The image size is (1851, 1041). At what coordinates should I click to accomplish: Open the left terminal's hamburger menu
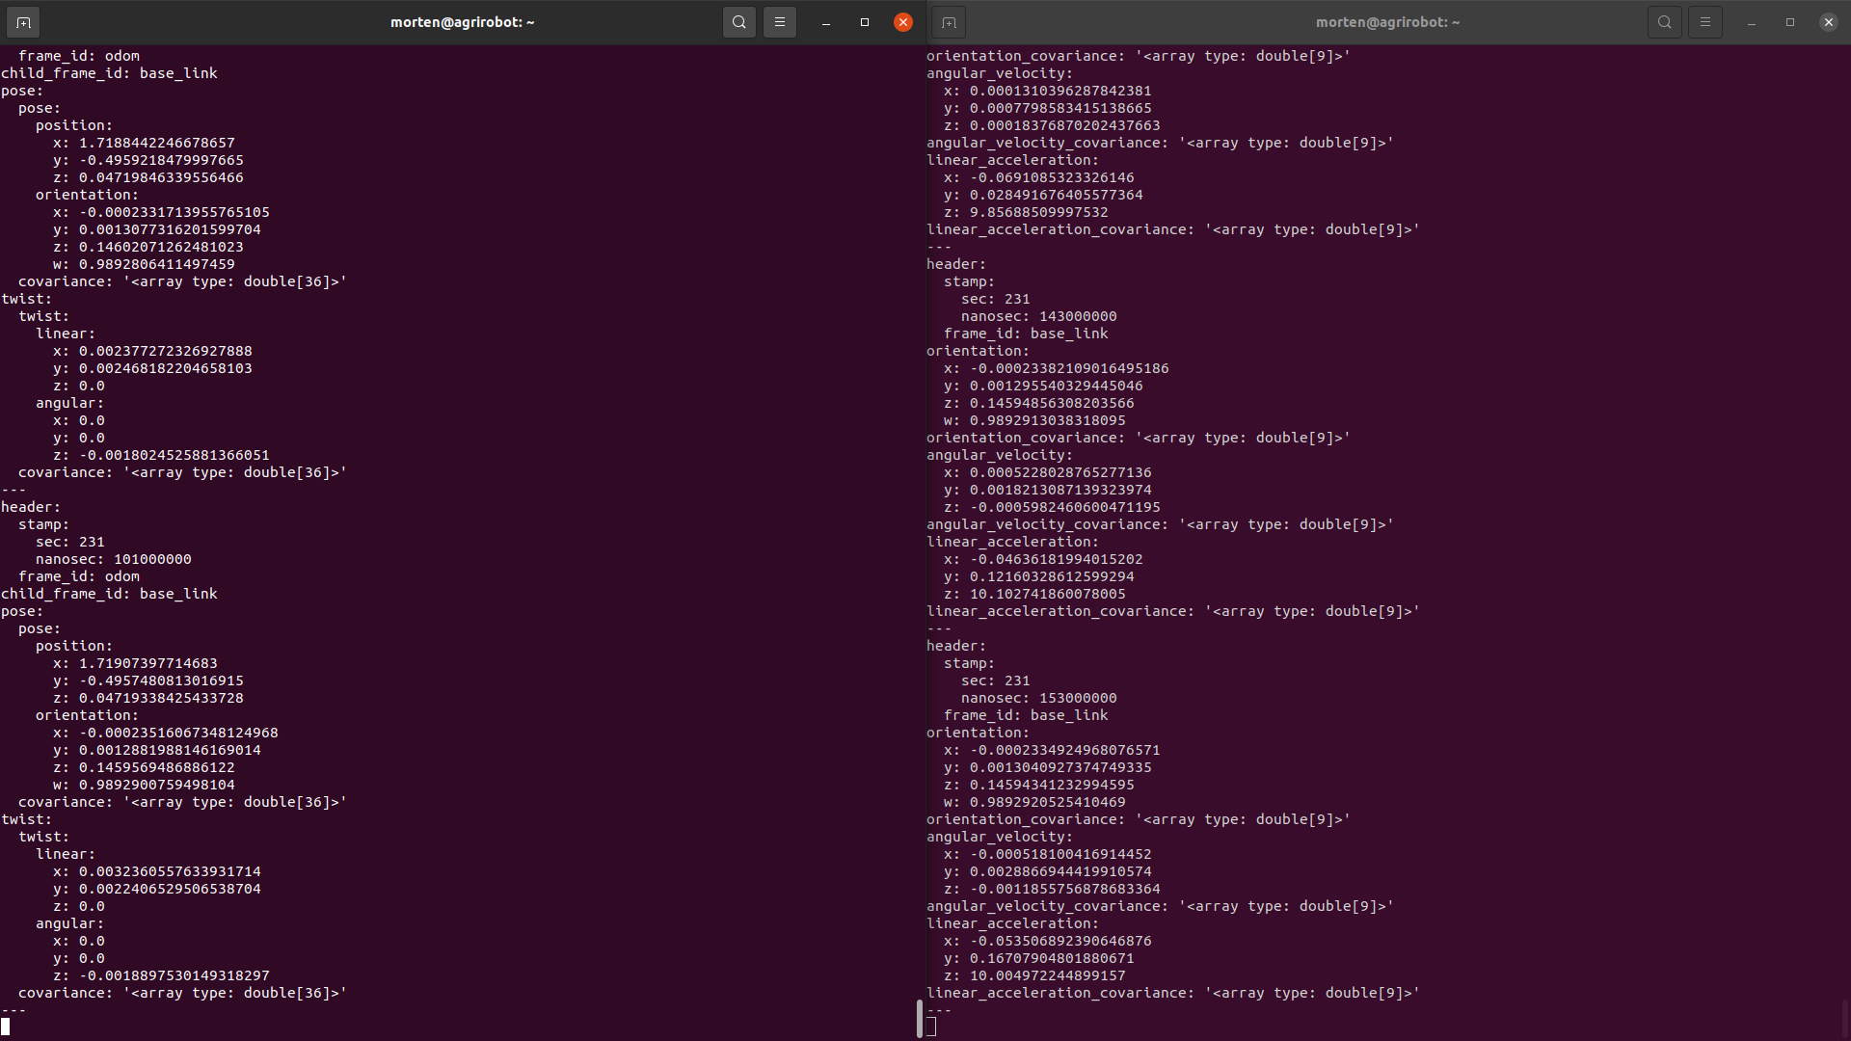(x=780, y=22)
